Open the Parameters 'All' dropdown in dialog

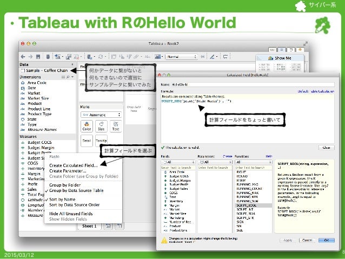click(x=215, y=162)
